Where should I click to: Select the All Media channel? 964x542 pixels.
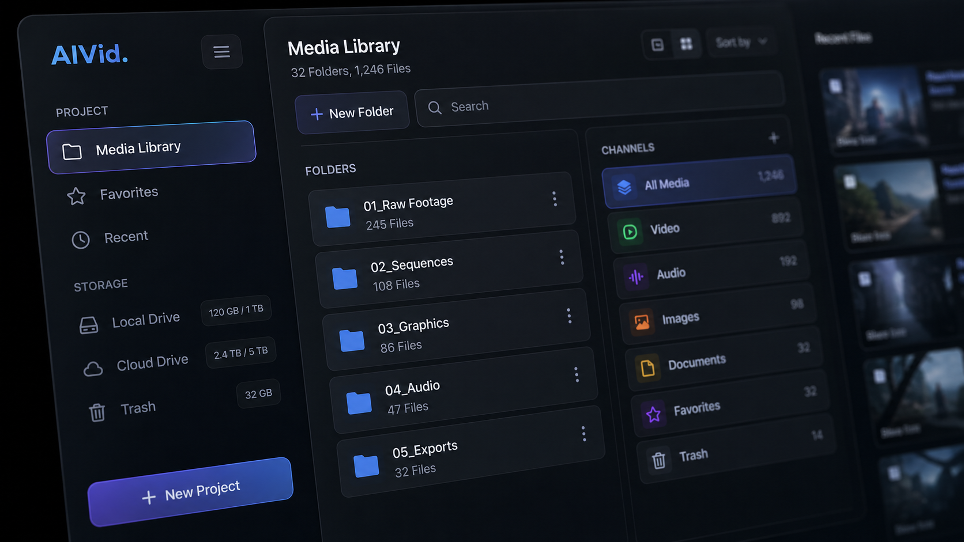[x=699, y=182]
